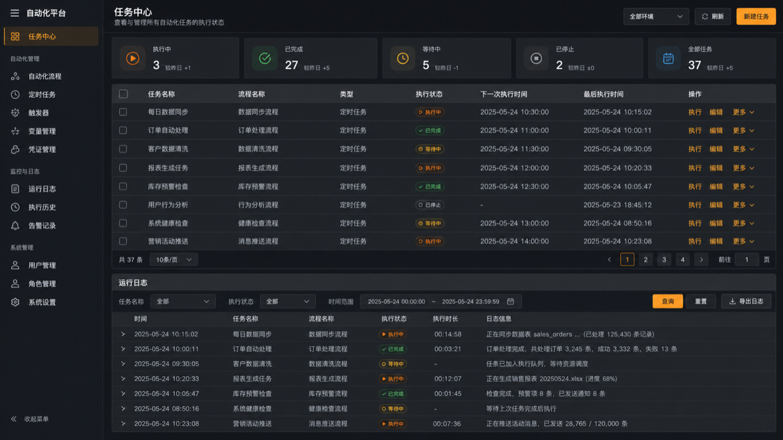783x440 pixels.
Task: Click the 凭证管理 sidebar icon
Action: pos(15,149)
